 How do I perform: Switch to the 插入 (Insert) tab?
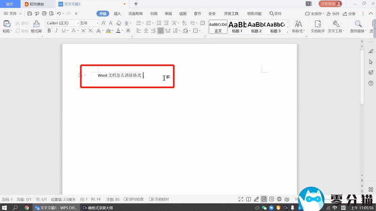point(117,14)
